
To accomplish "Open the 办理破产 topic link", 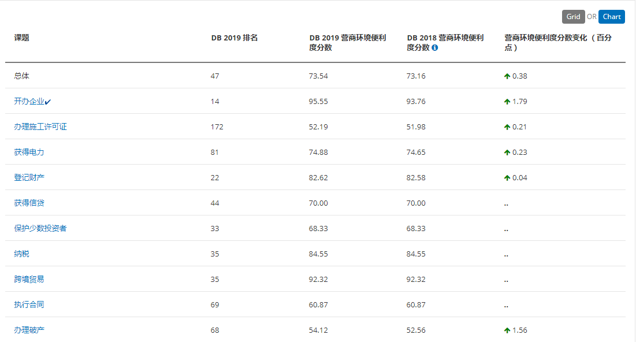I will [x=29, y=330].
